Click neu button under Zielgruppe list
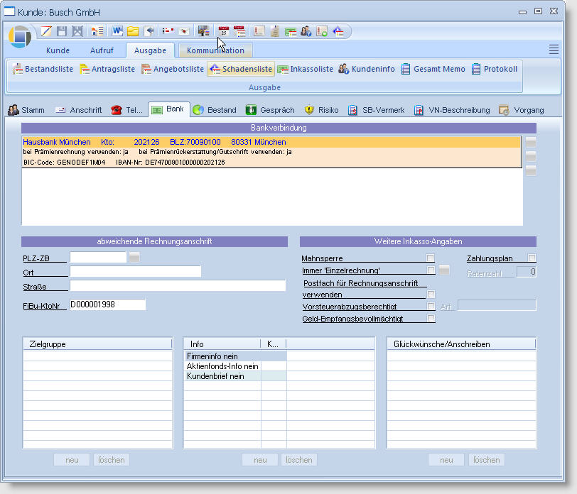 point(72,460)
